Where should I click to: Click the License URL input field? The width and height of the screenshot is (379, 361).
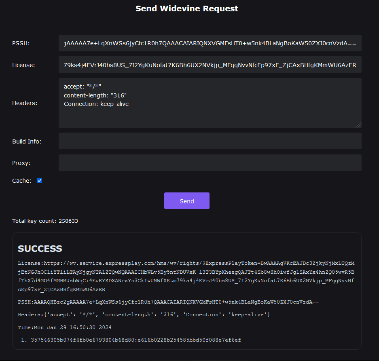click(210, 65)
